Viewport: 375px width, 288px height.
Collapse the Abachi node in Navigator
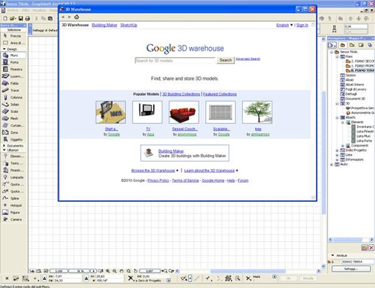337,118
